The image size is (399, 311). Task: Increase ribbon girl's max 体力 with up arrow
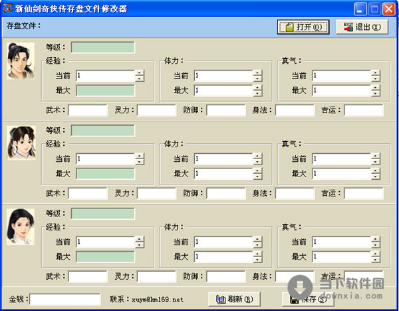pyautogui.click(x=257, y=170)
